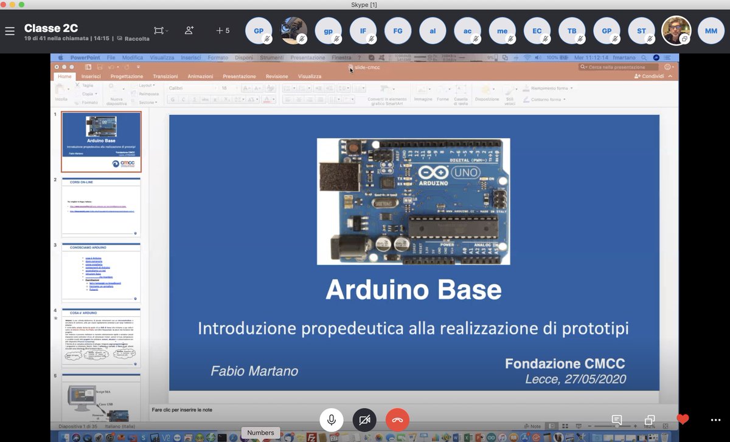This screenshot has height=442, width=730.
Task: Toggle italic C formatting button
Action: coord(182,100)
